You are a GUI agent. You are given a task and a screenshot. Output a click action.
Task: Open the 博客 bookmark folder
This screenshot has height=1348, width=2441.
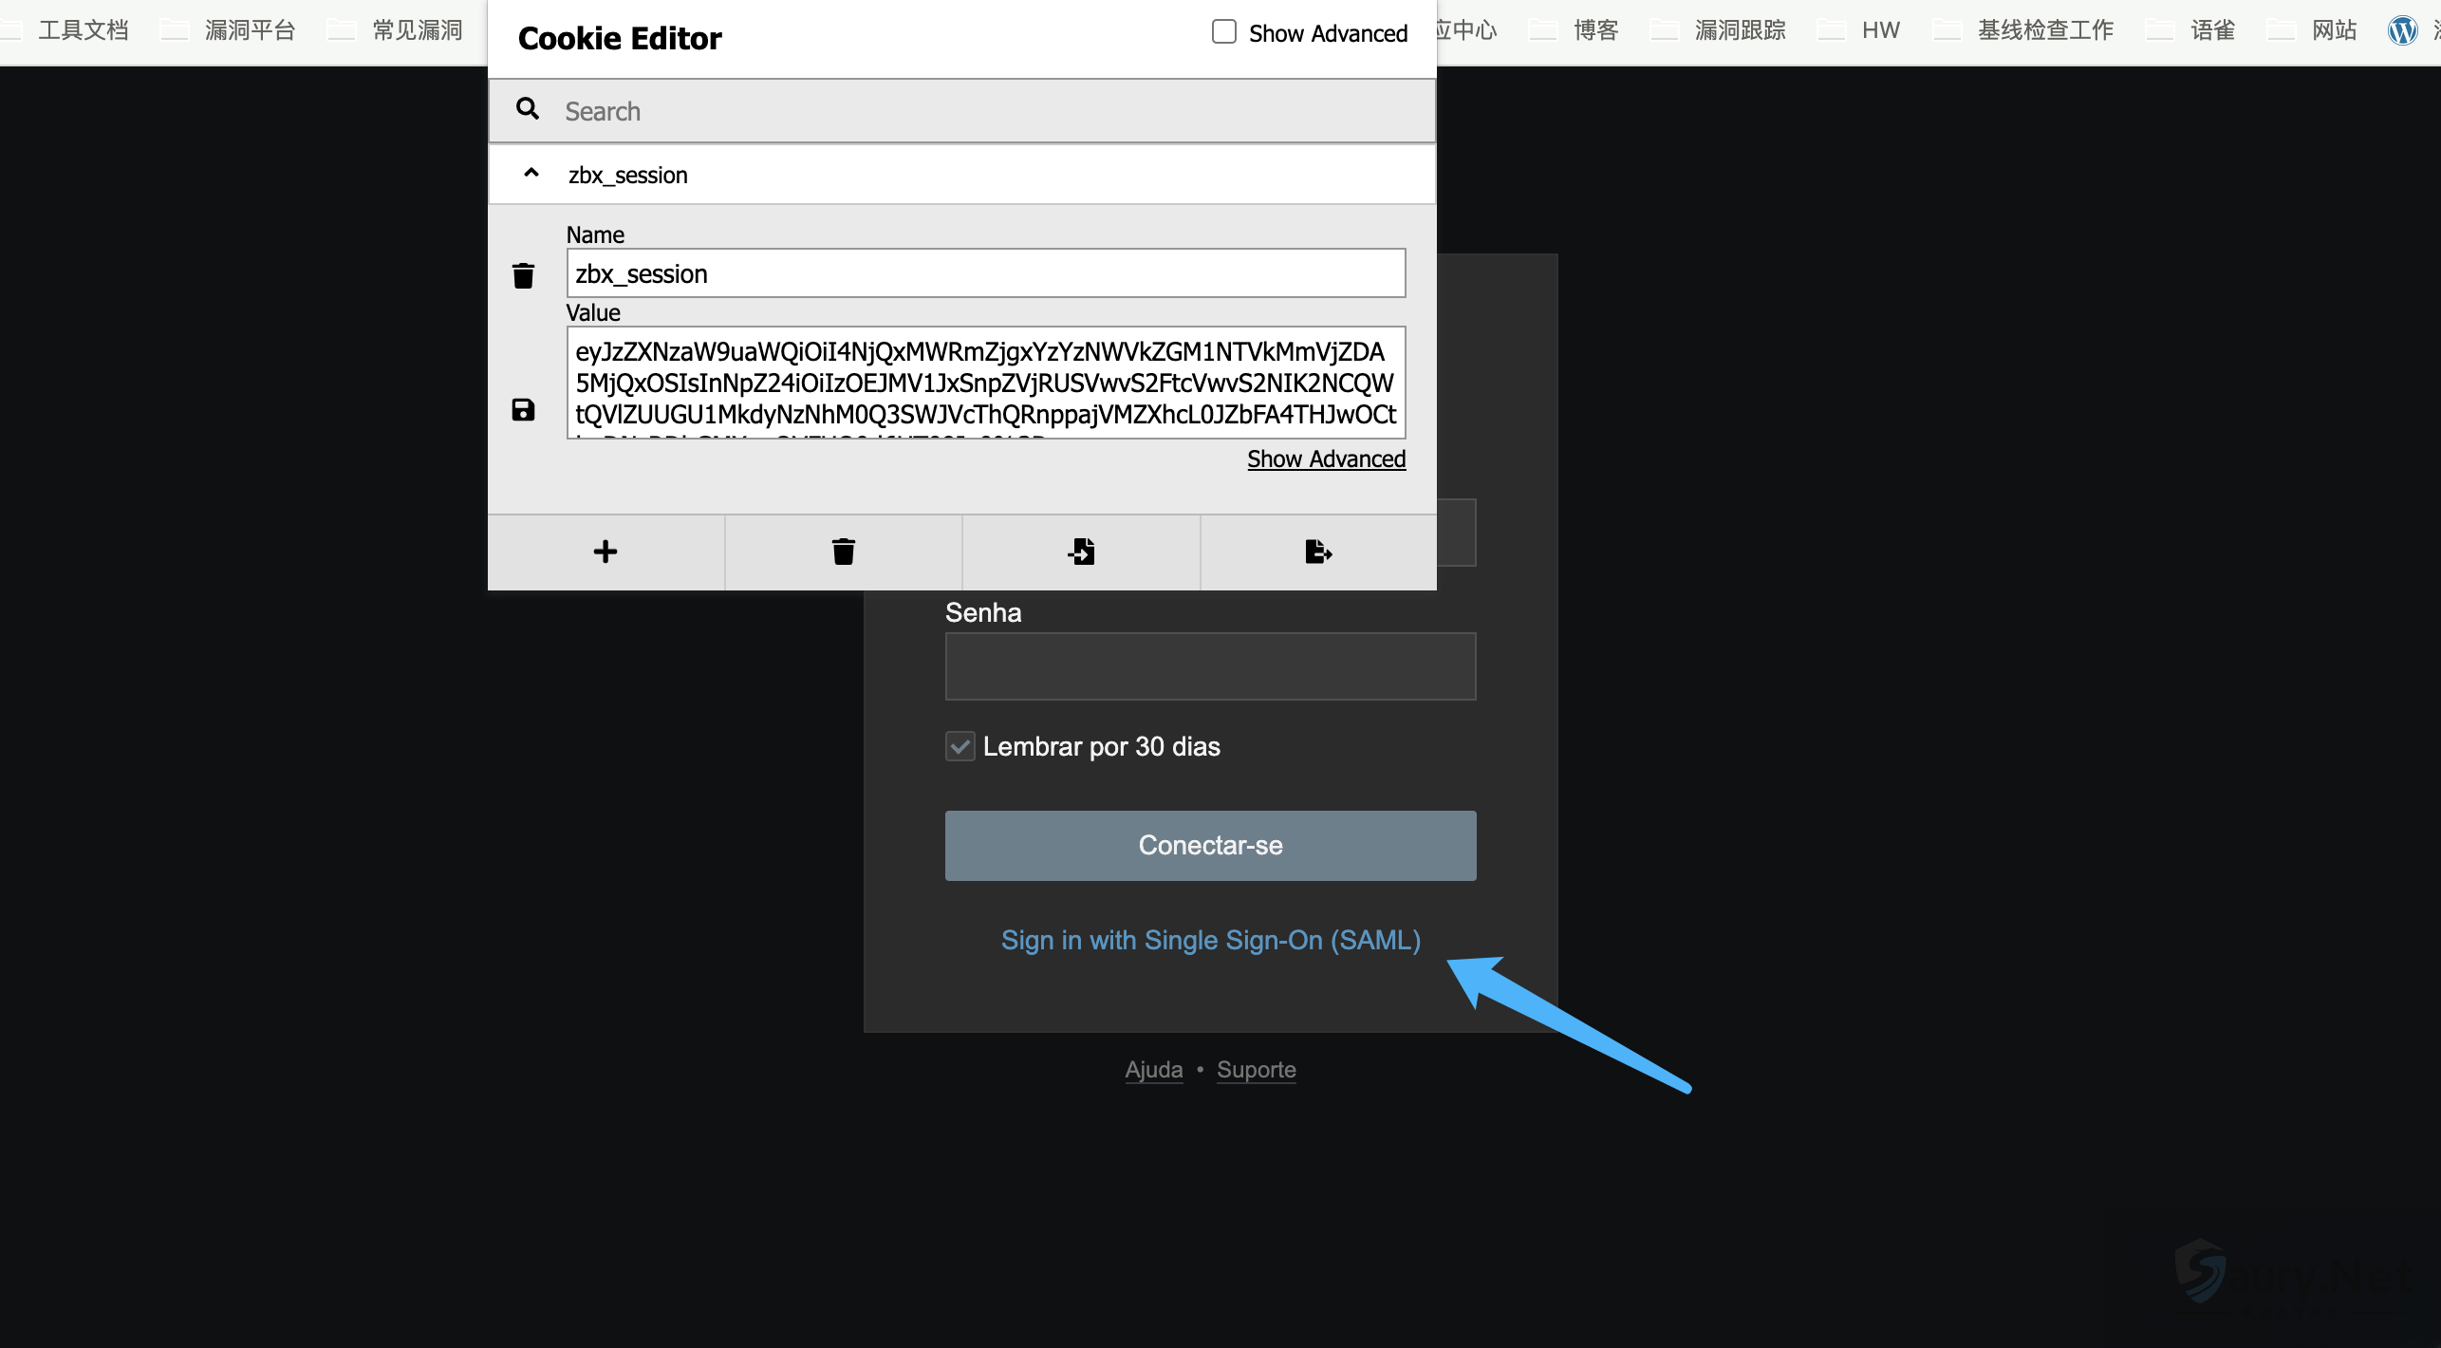pyautogui.click(x=1594, y=30)
